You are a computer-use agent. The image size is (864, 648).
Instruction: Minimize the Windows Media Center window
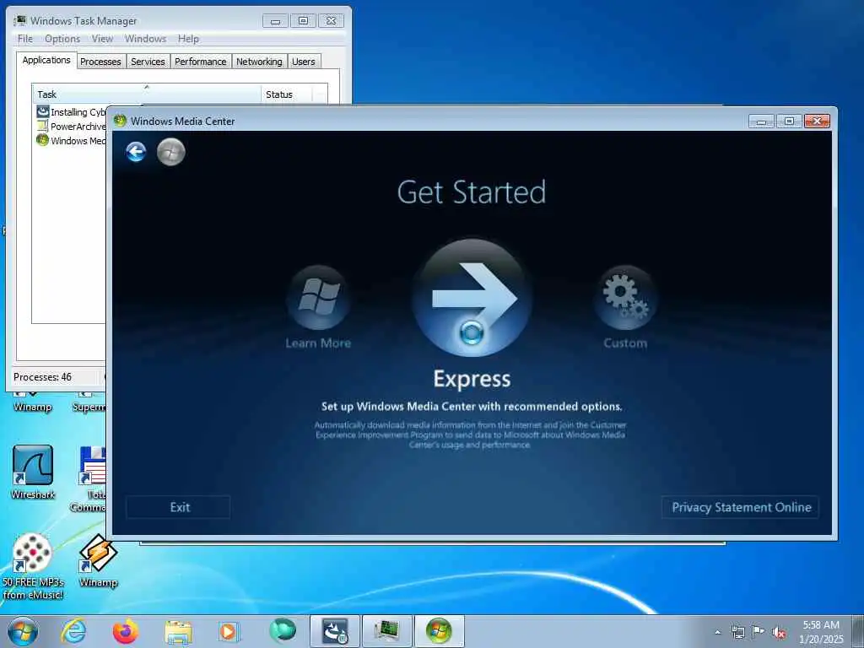(762, 121)
